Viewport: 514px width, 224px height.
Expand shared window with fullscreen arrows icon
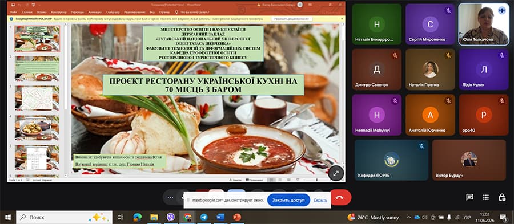coord(336,174)
